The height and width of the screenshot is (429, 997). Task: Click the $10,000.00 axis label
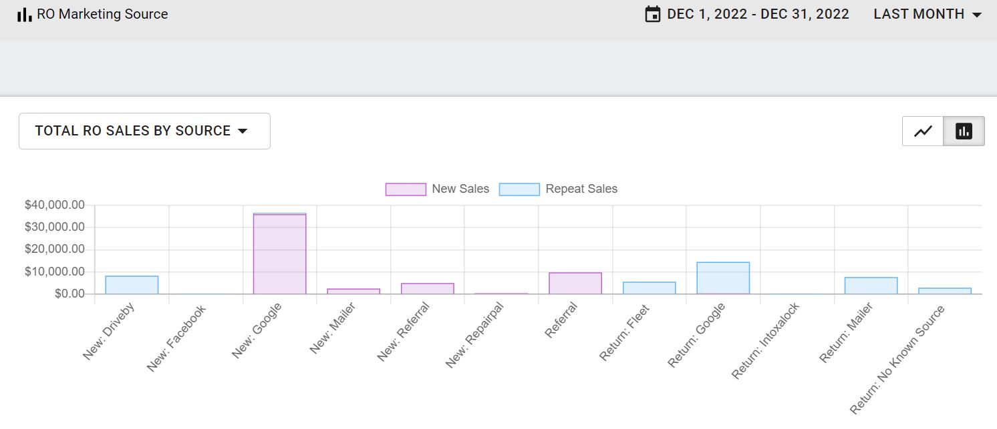tap(55, 272)
